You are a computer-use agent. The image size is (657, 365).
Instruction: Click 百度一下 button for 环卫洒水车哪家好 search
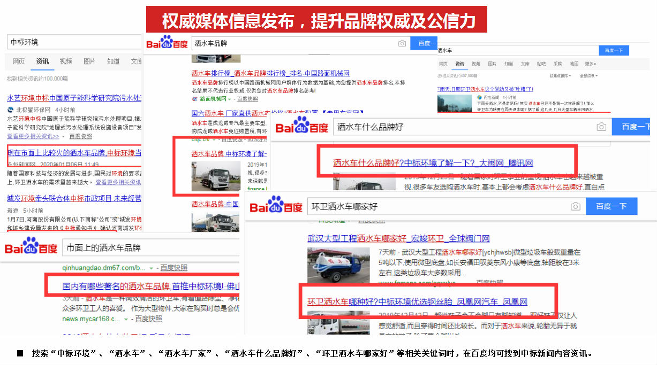tap(611, 206)
